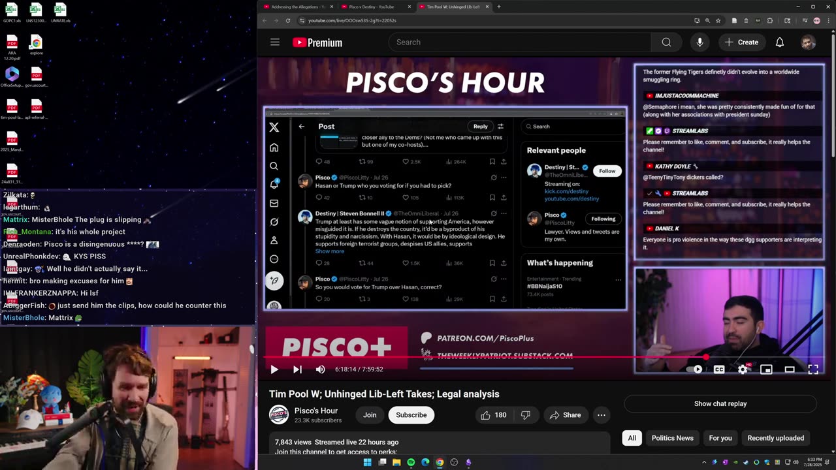Play the video
The height and width of the screenshot is (470, 836).
[274, 369]
